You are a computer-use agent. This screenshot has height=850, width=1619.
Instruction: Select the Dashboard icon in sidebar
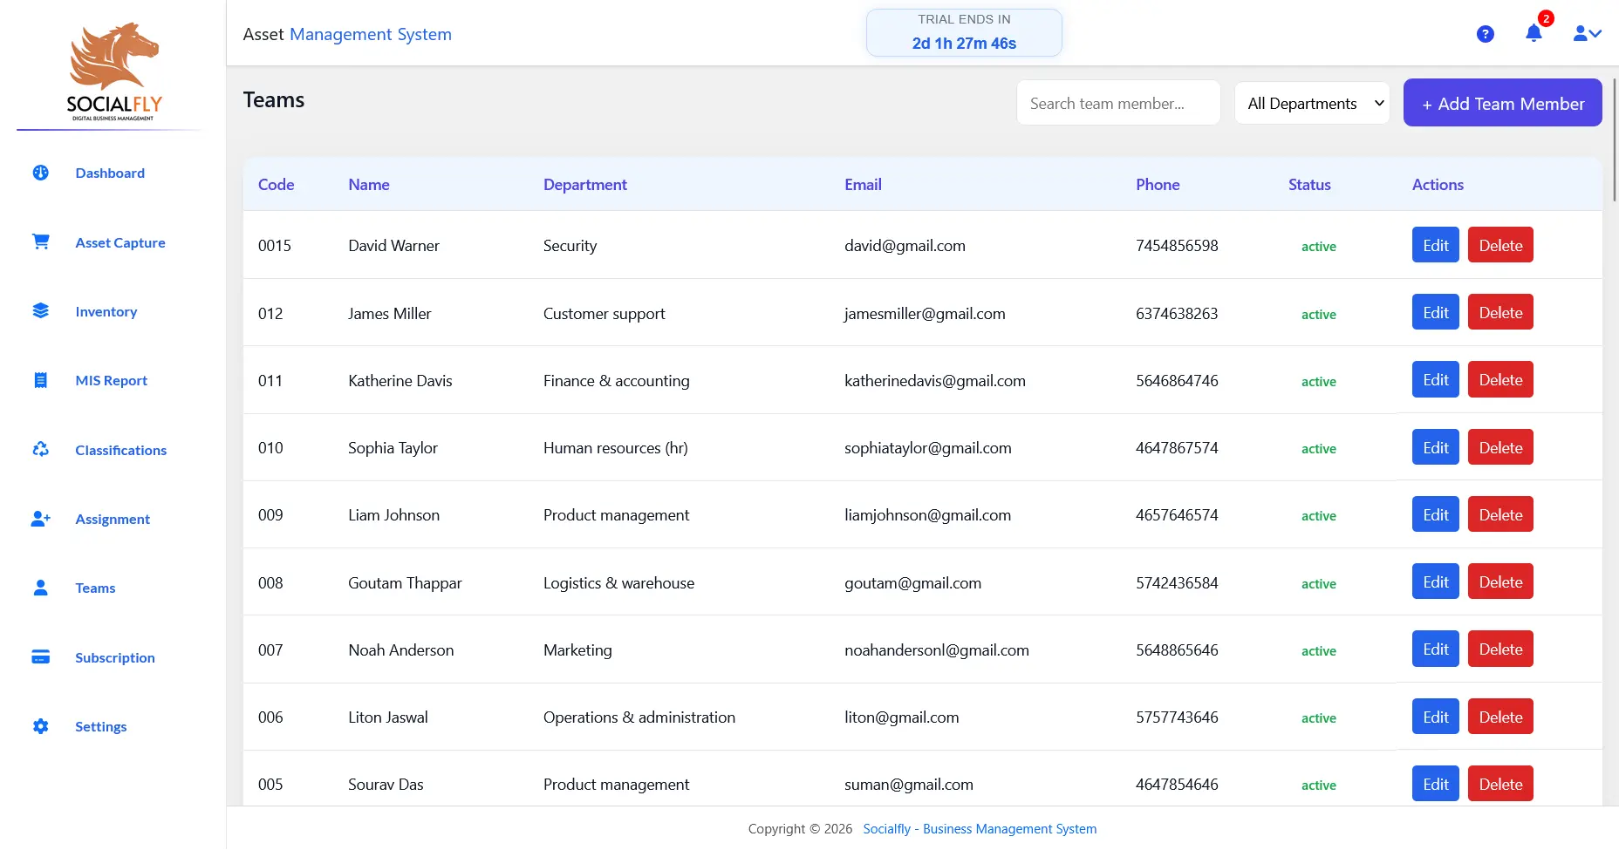(x=40, y=173)
